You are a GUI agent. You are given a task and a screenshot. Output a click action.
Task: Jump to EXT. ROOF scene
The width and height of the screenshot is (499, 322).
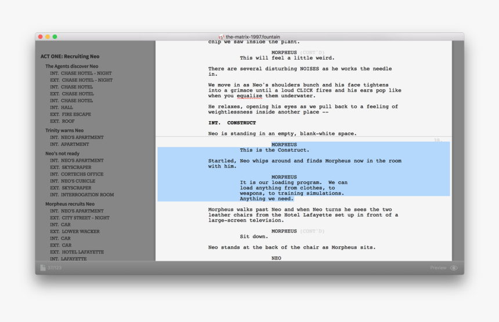(x=62, y=121)
